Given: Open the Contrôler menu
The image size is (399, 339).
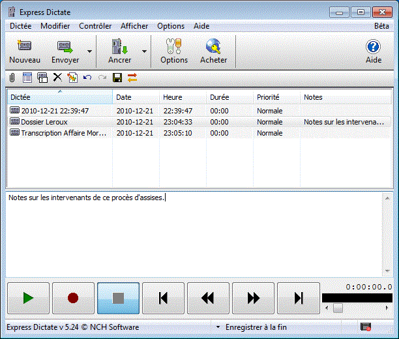Looking at the screenshot, I should pyautogui.click(x=95, y=26).
